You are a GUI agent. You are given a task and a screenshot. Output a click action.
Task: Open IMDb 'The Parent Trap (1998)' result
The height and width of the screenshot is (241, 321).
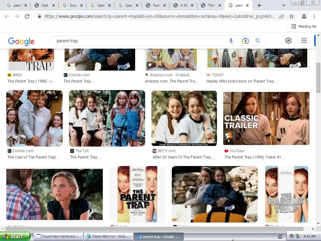point(31,81)
